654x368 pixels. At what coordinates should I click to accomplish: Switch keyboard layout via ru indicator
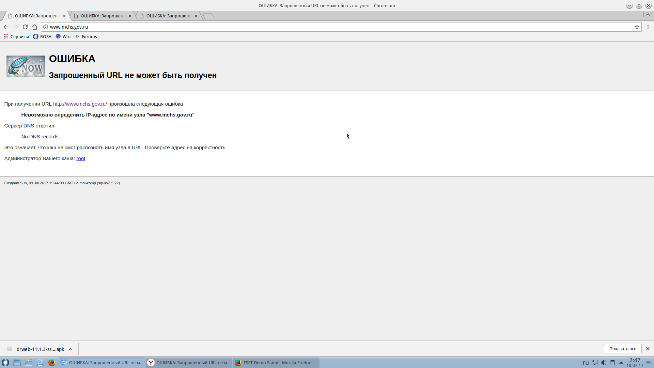coord(586,363)
